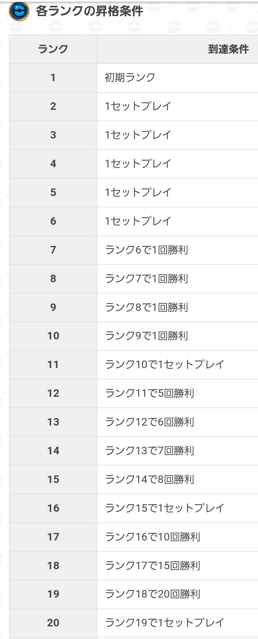Click the ランク19で1セットプレイ condition
The height and width of the screenshot is (639, 258).
tap(165, 623)
